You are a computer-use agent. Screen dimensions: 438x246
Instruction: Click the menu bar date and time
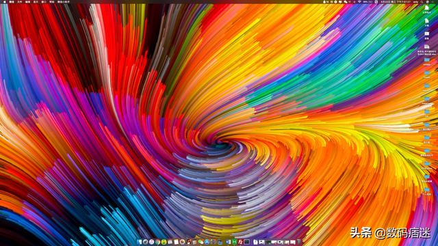click(396, 1)
